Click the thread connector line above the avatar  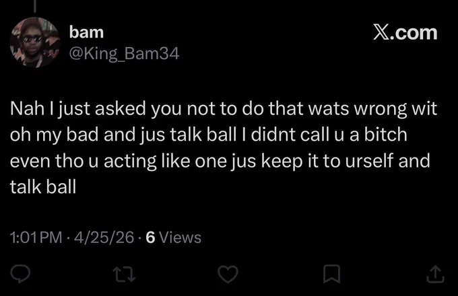point(35,6)
